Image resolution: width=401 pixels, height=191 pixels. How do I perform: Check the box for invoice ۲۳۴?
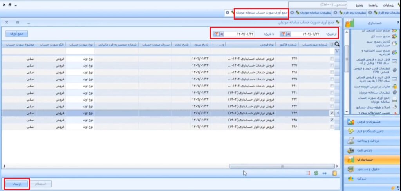(332, 59)
